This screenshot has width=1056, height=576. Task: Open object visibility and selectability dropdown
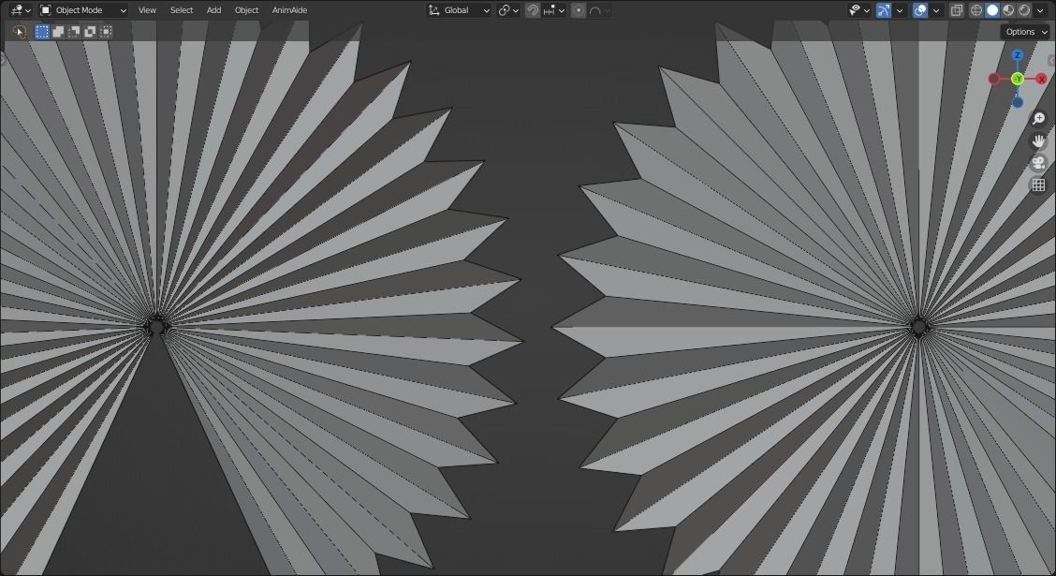coord(859,10)
